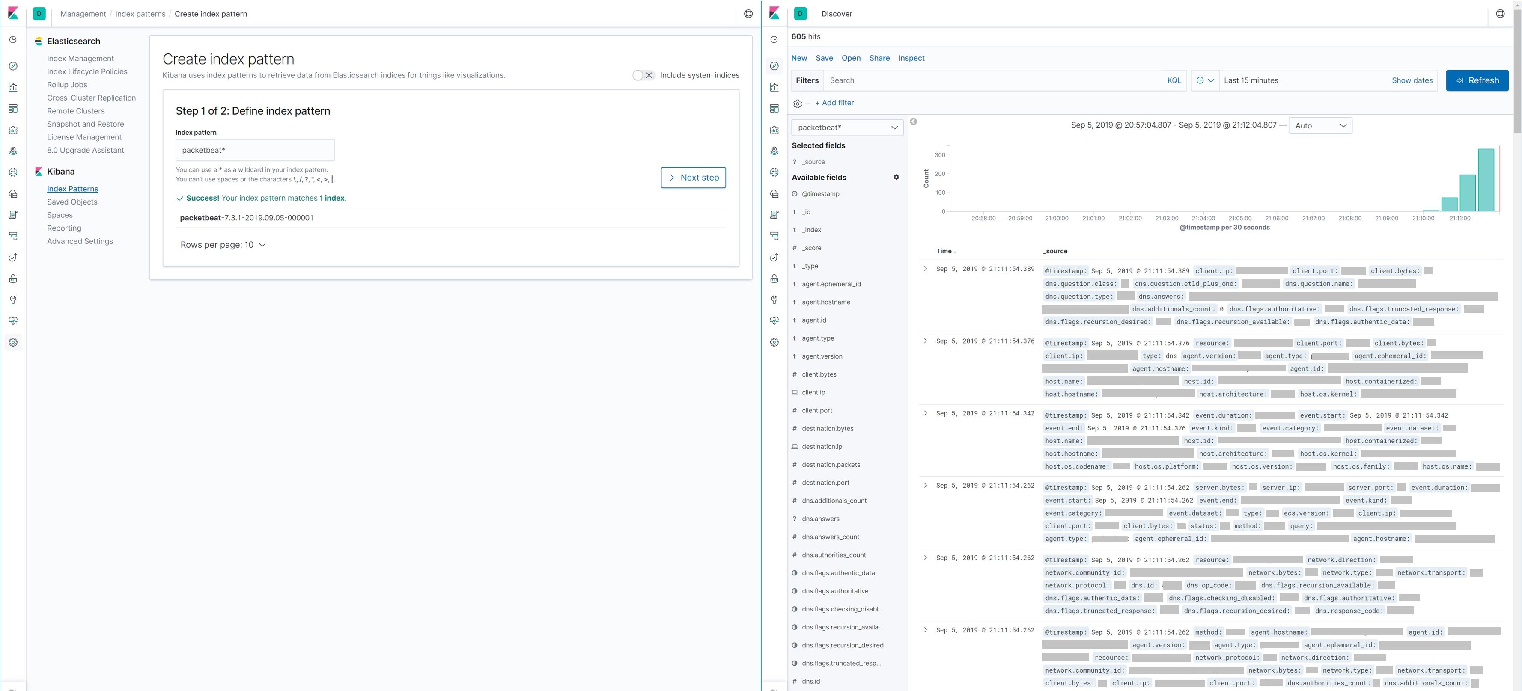Viewport: 1522px width, 691px height.
Task: Select client.ip in Available fields list
Action: pyautogui.click(x=813, y=392)
